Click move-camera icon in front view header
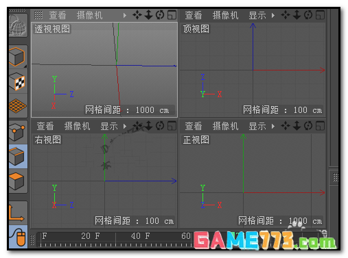Viewport: 348px width, 258px height. 286,126
